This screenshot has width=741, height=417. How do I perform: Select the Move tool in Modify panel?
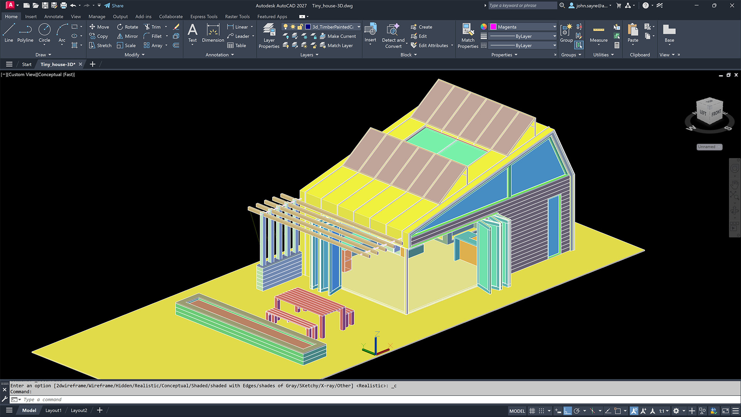pos(99,27)
